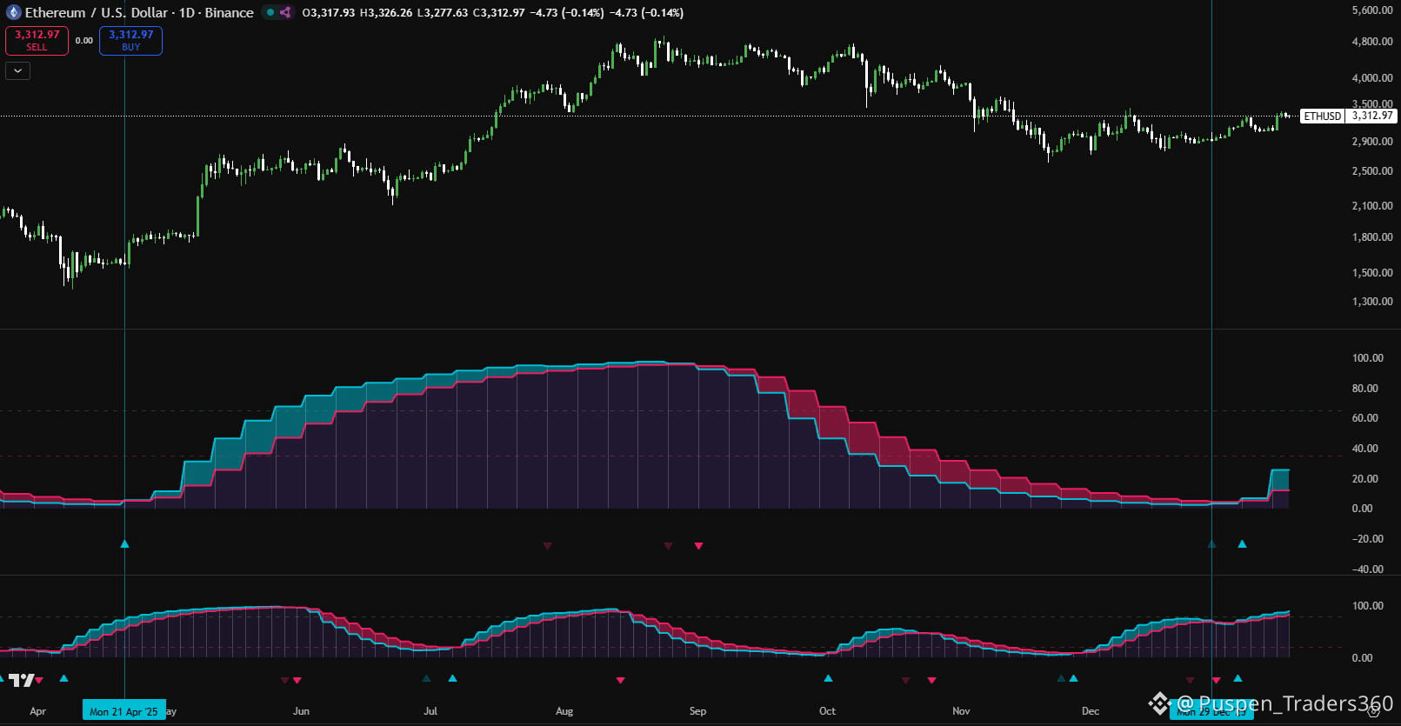
Task: Click the purple connection icon beside the status dot
Action: click(285, 12)
